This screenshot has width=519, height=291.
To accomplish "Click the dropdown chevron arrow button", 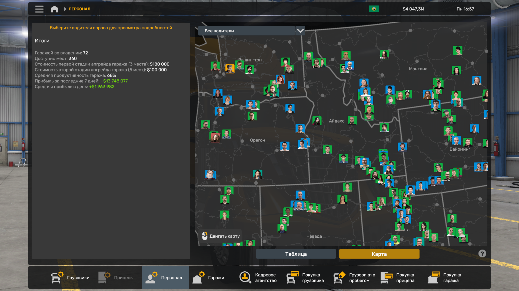I will click(x=300, y=31).
